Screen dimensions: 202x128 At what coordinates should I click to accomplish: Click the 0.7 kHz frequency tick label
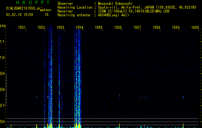(x=3, y=106)
